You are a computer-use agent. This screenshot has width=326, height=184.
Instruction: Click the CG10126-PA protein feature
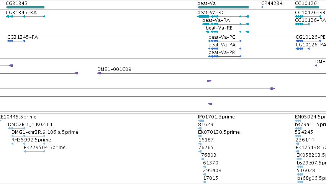pyautogui.click(x=303, y=49)
